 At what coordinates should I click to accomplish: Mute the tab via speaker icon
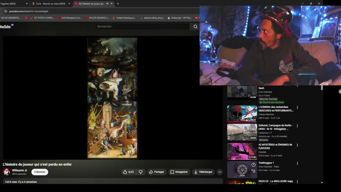[x=107, y=4]
